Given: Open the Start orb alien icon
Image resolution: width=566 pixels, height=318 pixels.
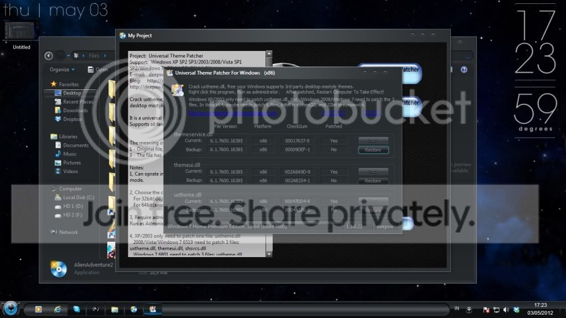Looking at the screenshot, I should tap(11, 308).
